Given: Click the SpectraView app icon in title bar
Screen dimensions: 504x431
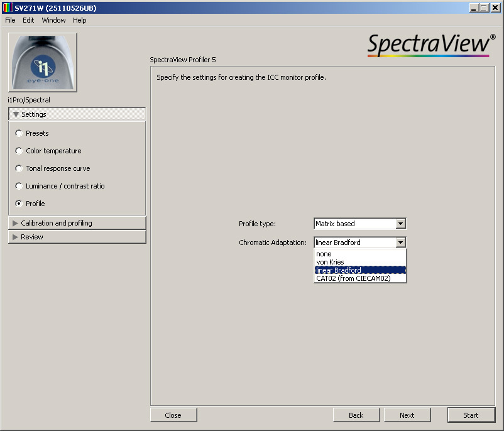Looking at the screenshot, I should [8, 8].
